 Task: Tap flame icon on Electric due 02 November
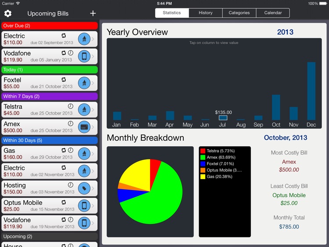84,171
